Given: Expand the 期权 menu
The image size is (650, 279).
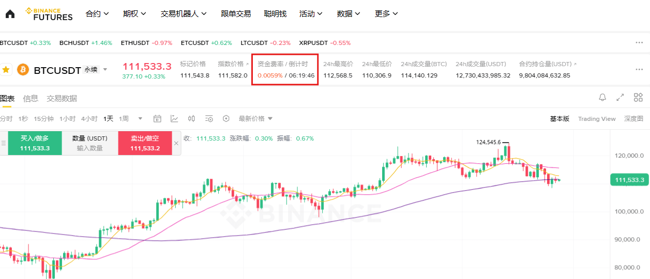Looking at the screenshot, I should click(x=135, y=14).
